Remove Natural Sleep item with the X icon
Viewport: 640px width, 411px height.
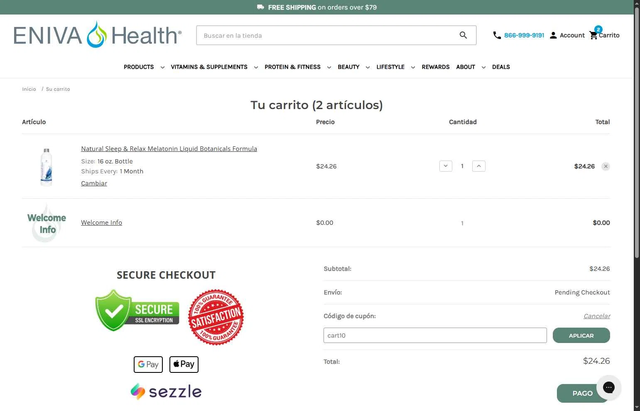(x=606, y=166)
